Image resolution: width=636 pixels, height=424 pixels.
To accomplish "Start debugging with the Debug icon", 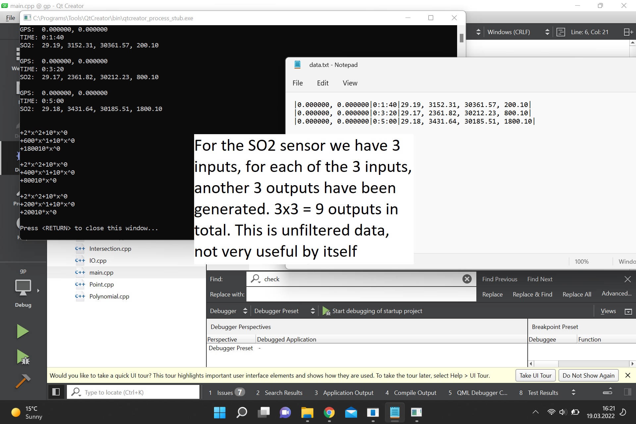I will tap(22, 357).
